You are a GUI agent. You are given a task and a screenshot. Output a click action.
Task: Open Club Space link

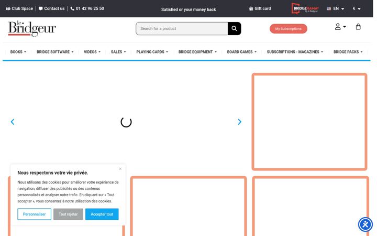tap(19, 9)
